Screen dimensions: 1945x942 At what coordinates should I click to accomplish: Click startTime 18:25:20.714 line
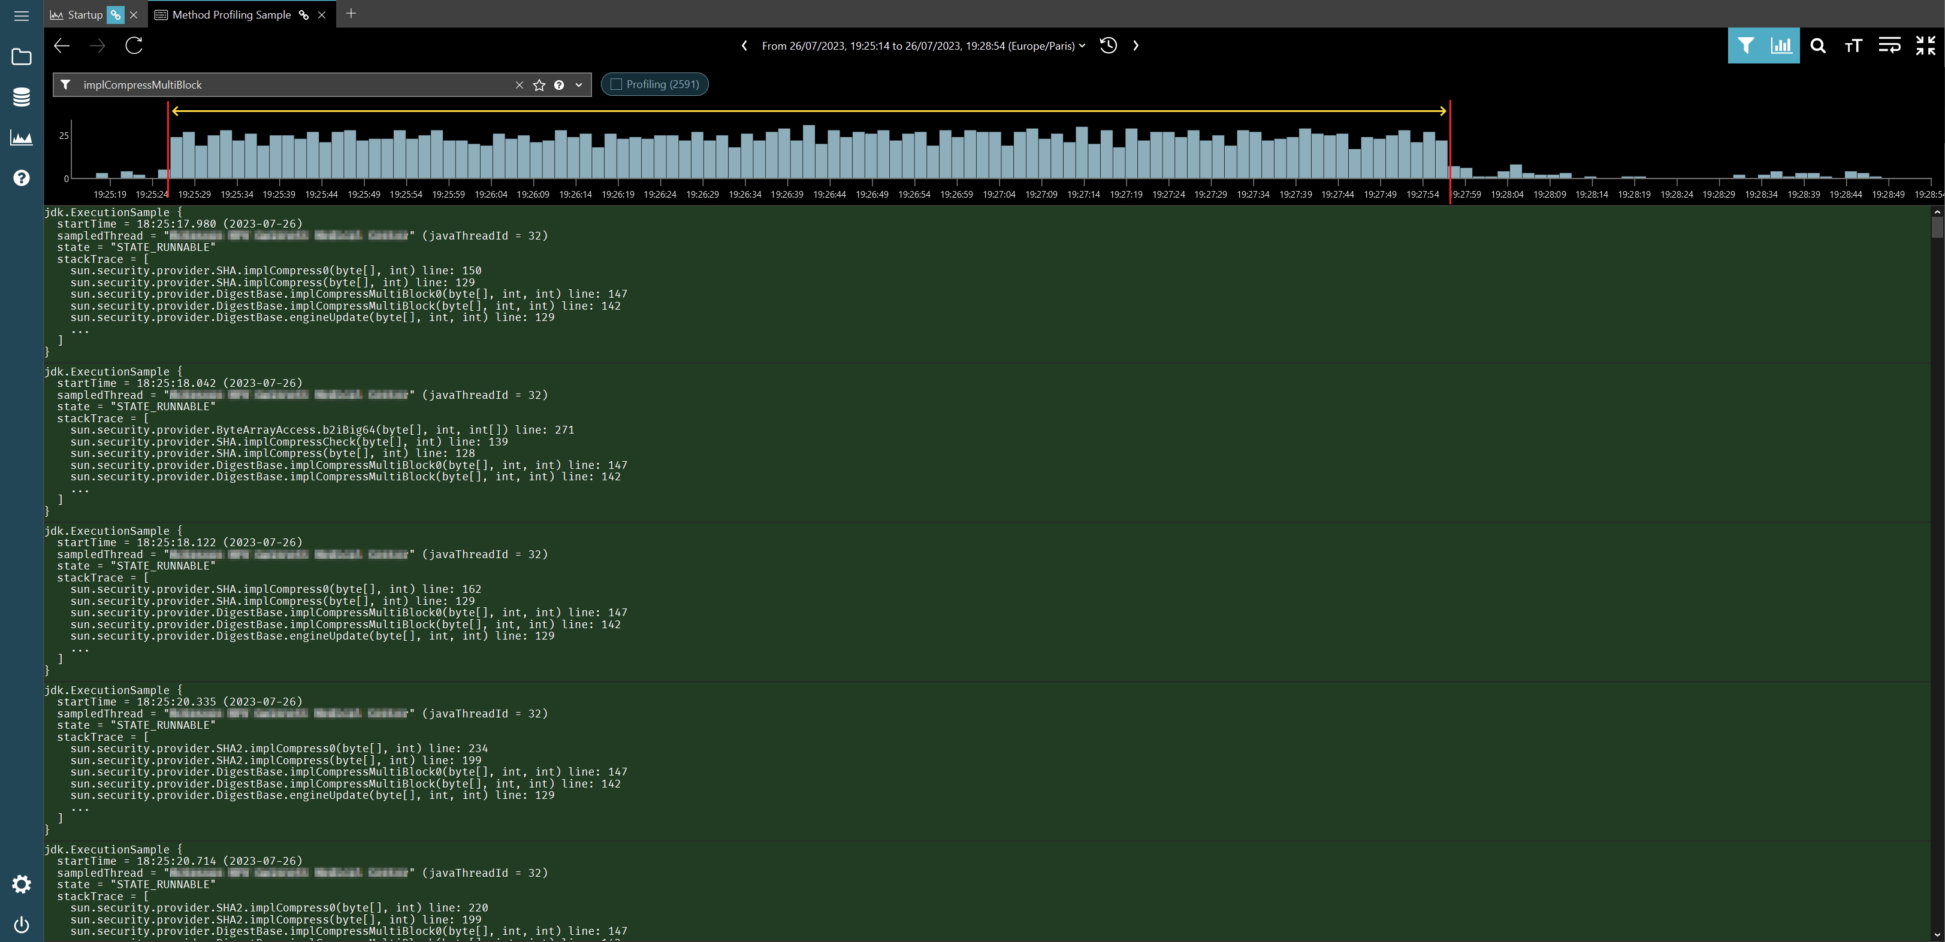180,861
